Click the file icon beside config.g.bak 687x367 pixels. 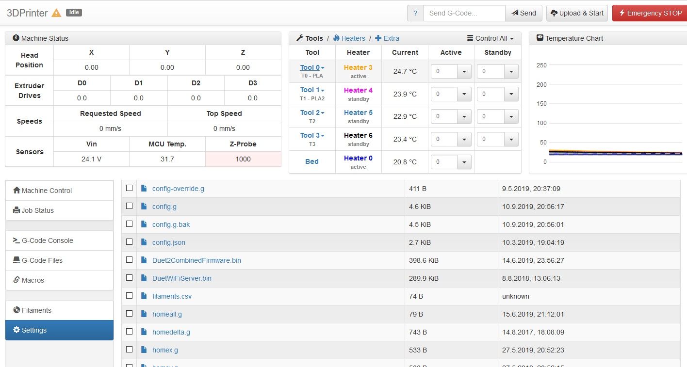point(144,224)
